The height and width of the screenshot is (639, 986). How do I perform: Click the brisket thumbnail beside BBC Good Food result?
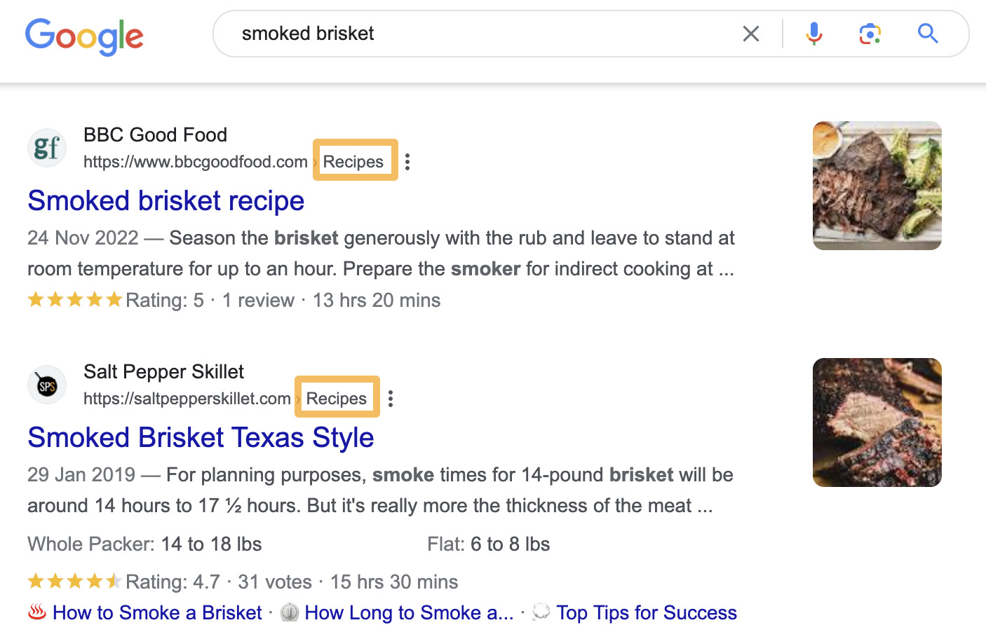pos(877,185)
